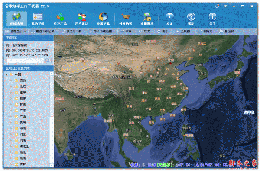Click the title bar notification icon
The image size is (260, 171).
coord(217,6)
